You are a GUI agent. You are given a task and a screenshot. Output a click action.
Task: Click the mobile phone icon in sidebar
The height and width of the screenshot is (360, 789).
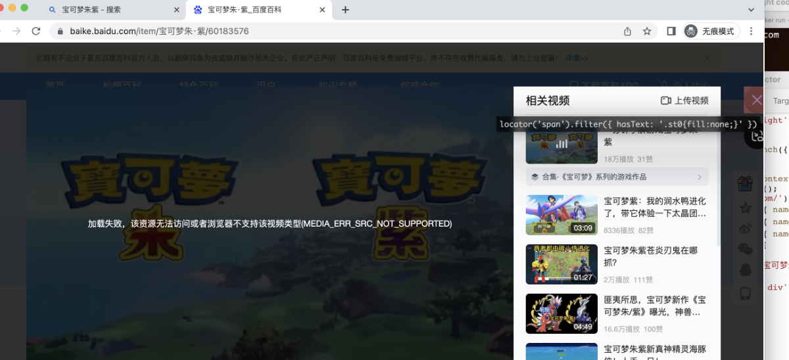745,293
